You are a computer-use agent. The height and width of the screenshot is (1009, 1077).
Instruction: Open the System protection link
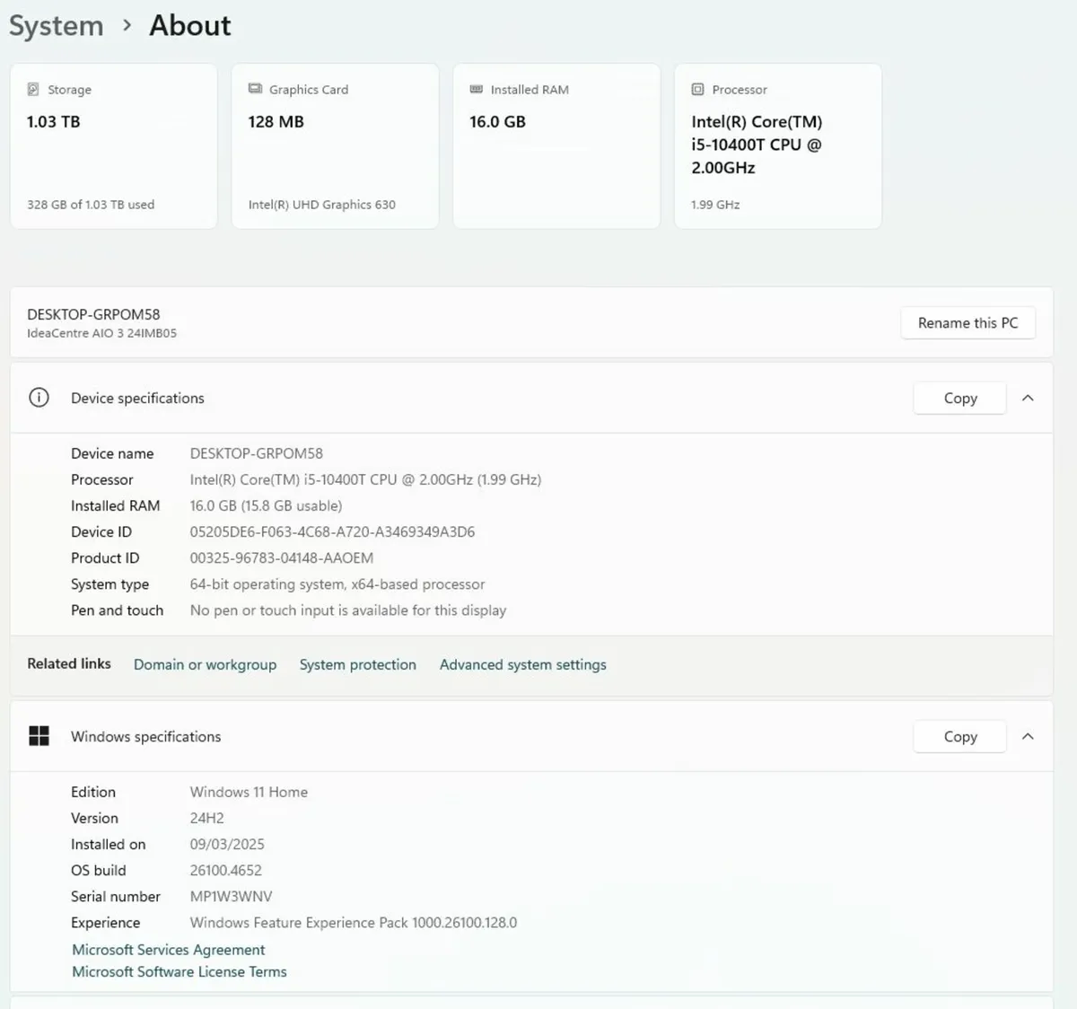tap(357, 664)
